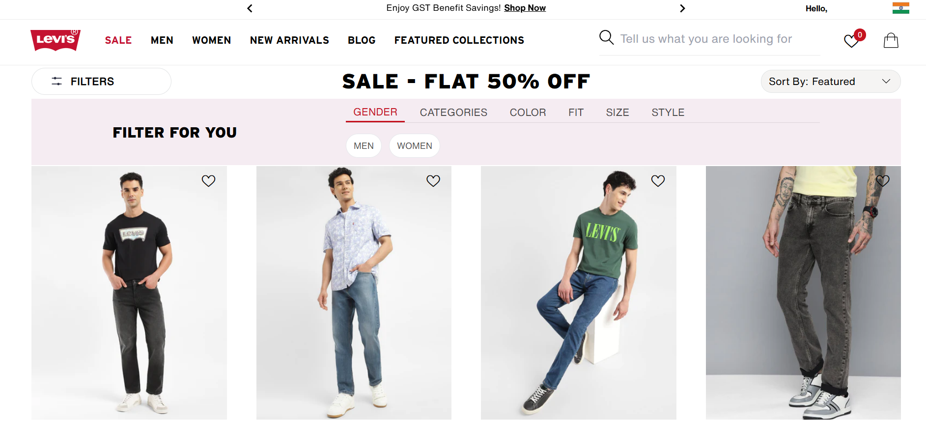Open the Featured Collections menu
This screenshot has height=426, width=926.
pyautogui.click(x=459, y=40)
